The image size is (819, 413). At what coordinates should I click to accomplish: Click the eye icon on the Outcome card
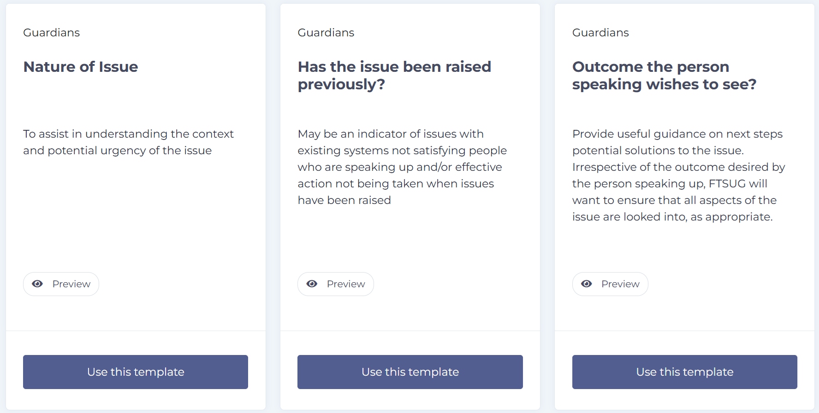[x=587, y=284]
